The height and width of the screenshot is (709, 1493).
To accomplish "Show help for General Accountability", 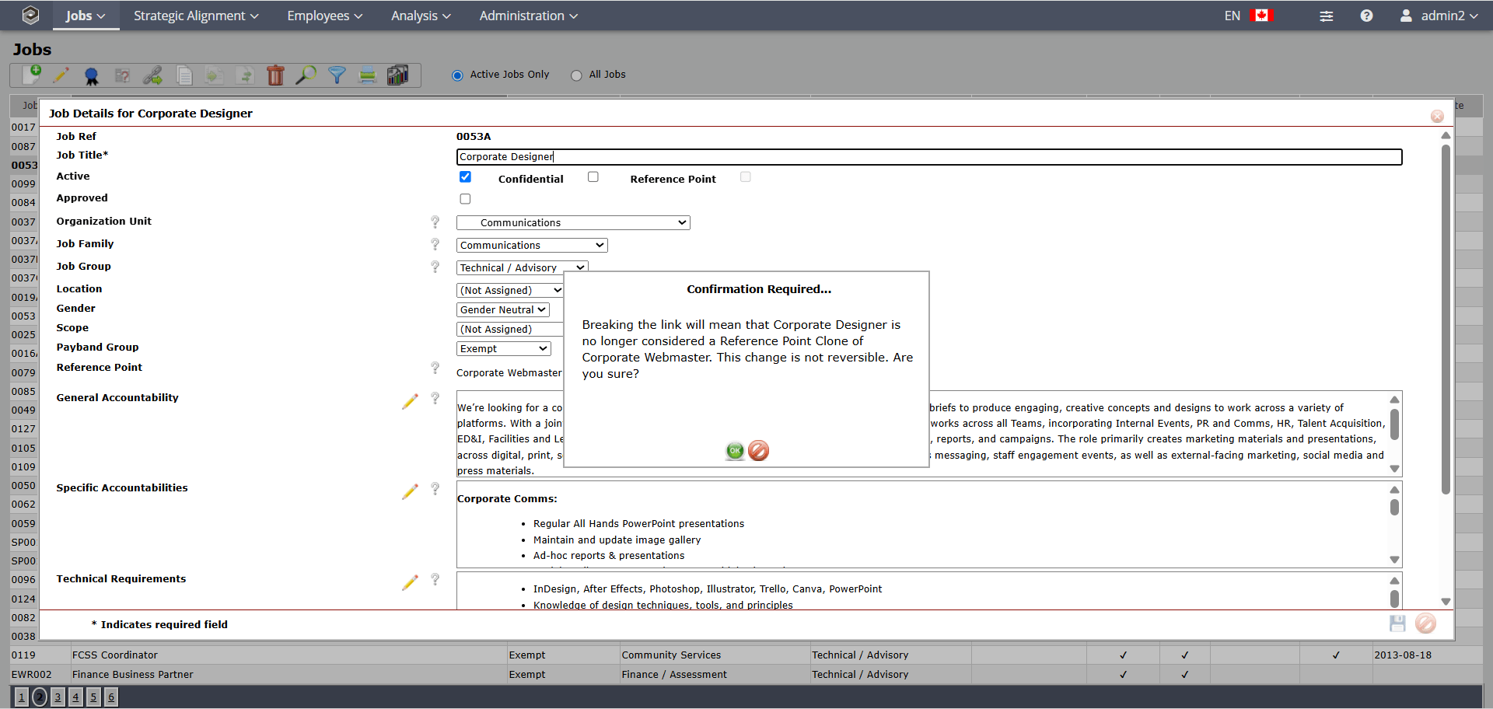I will coord(435,399).
